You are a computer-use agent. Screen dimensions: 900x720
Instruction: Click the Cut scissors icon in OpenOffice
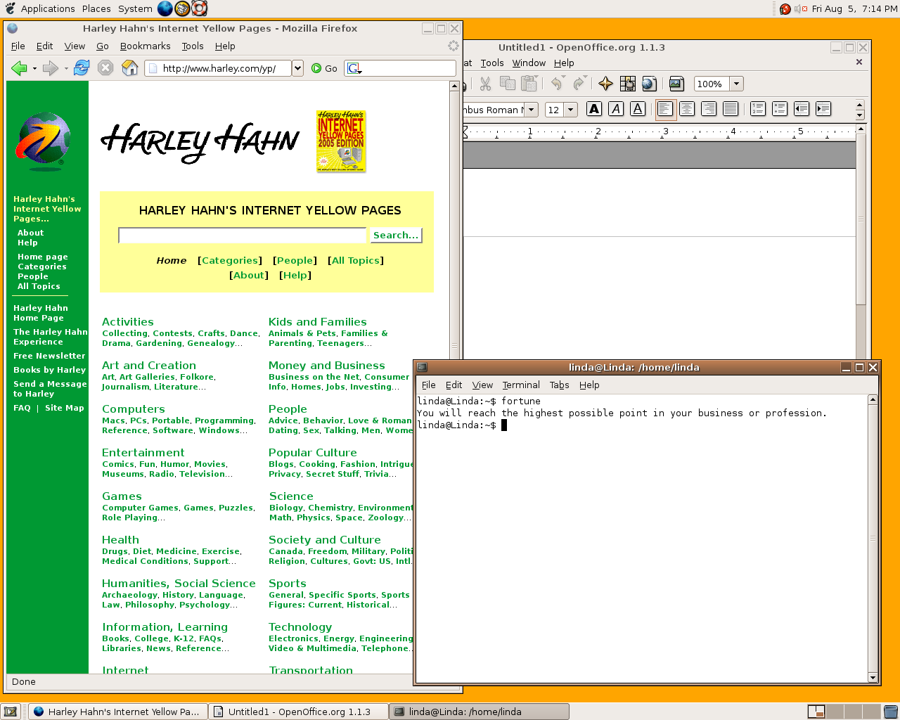pos(485,84)
